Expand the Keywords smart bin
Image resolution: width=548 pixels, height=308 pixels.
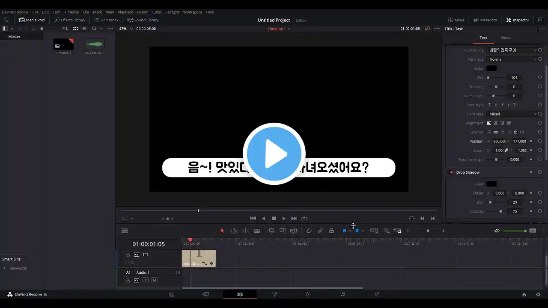point(4,268)
